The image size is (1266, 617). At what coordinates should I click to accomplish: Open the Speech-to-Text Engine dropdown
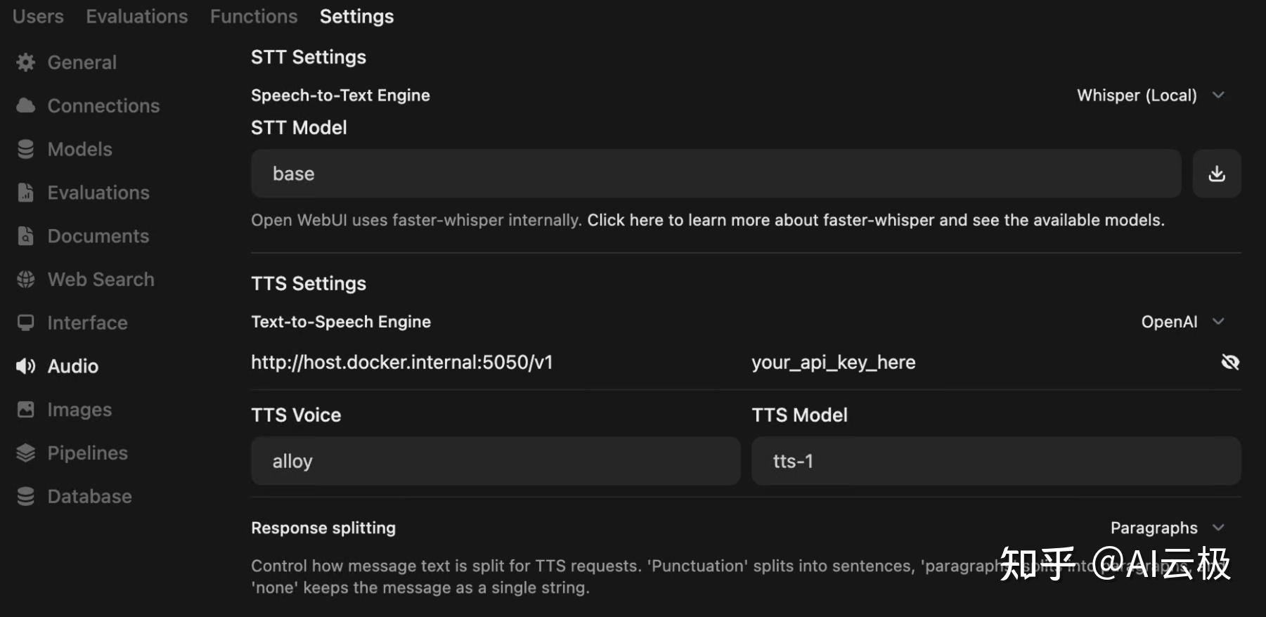[x=1151, y=95]
